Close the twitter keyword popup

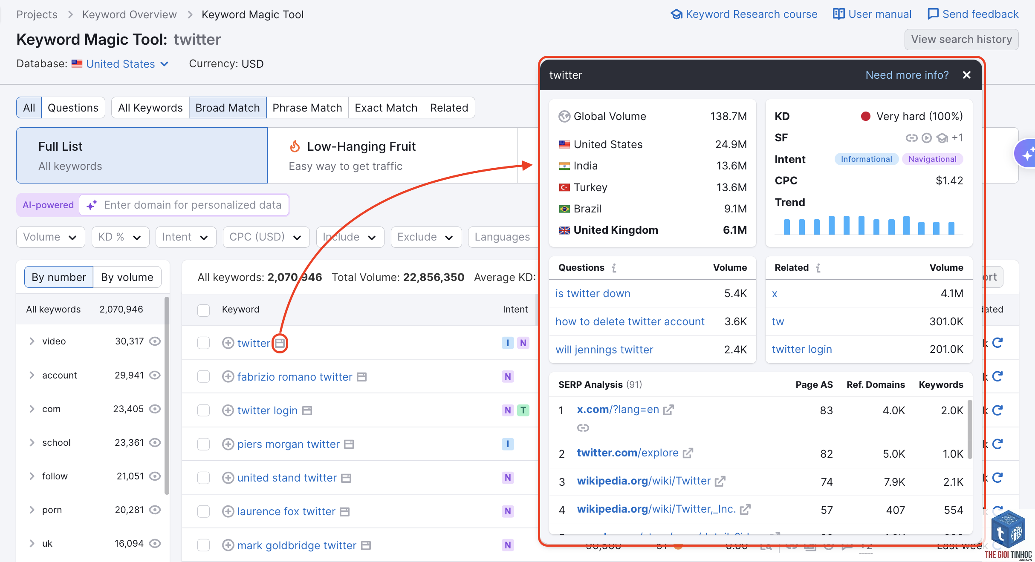point(967,75)
